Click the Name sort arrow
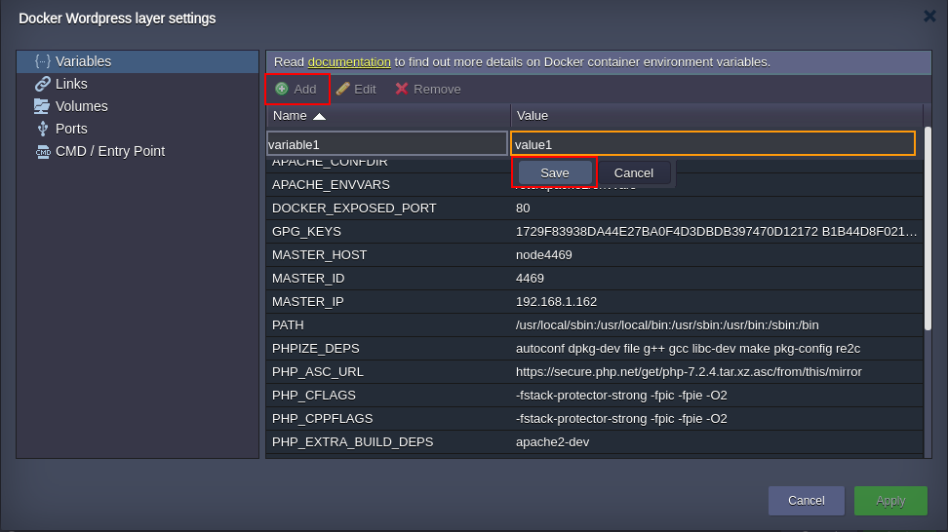Viewport: 948px width, 532px height. [x=319, y=116]
